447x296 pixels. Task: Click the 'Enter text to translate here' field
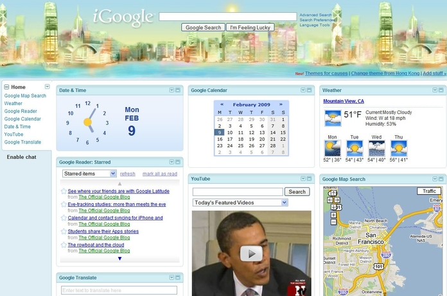tap(119, 290)
